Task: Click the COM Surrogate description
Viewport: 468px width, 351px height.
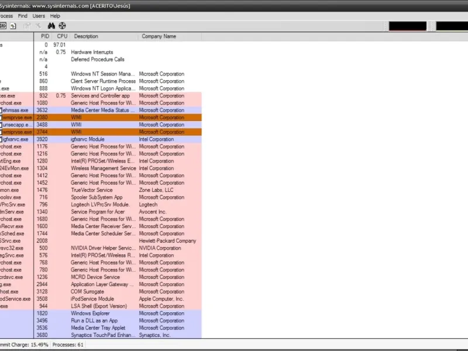Action: [x=87, y=291]
